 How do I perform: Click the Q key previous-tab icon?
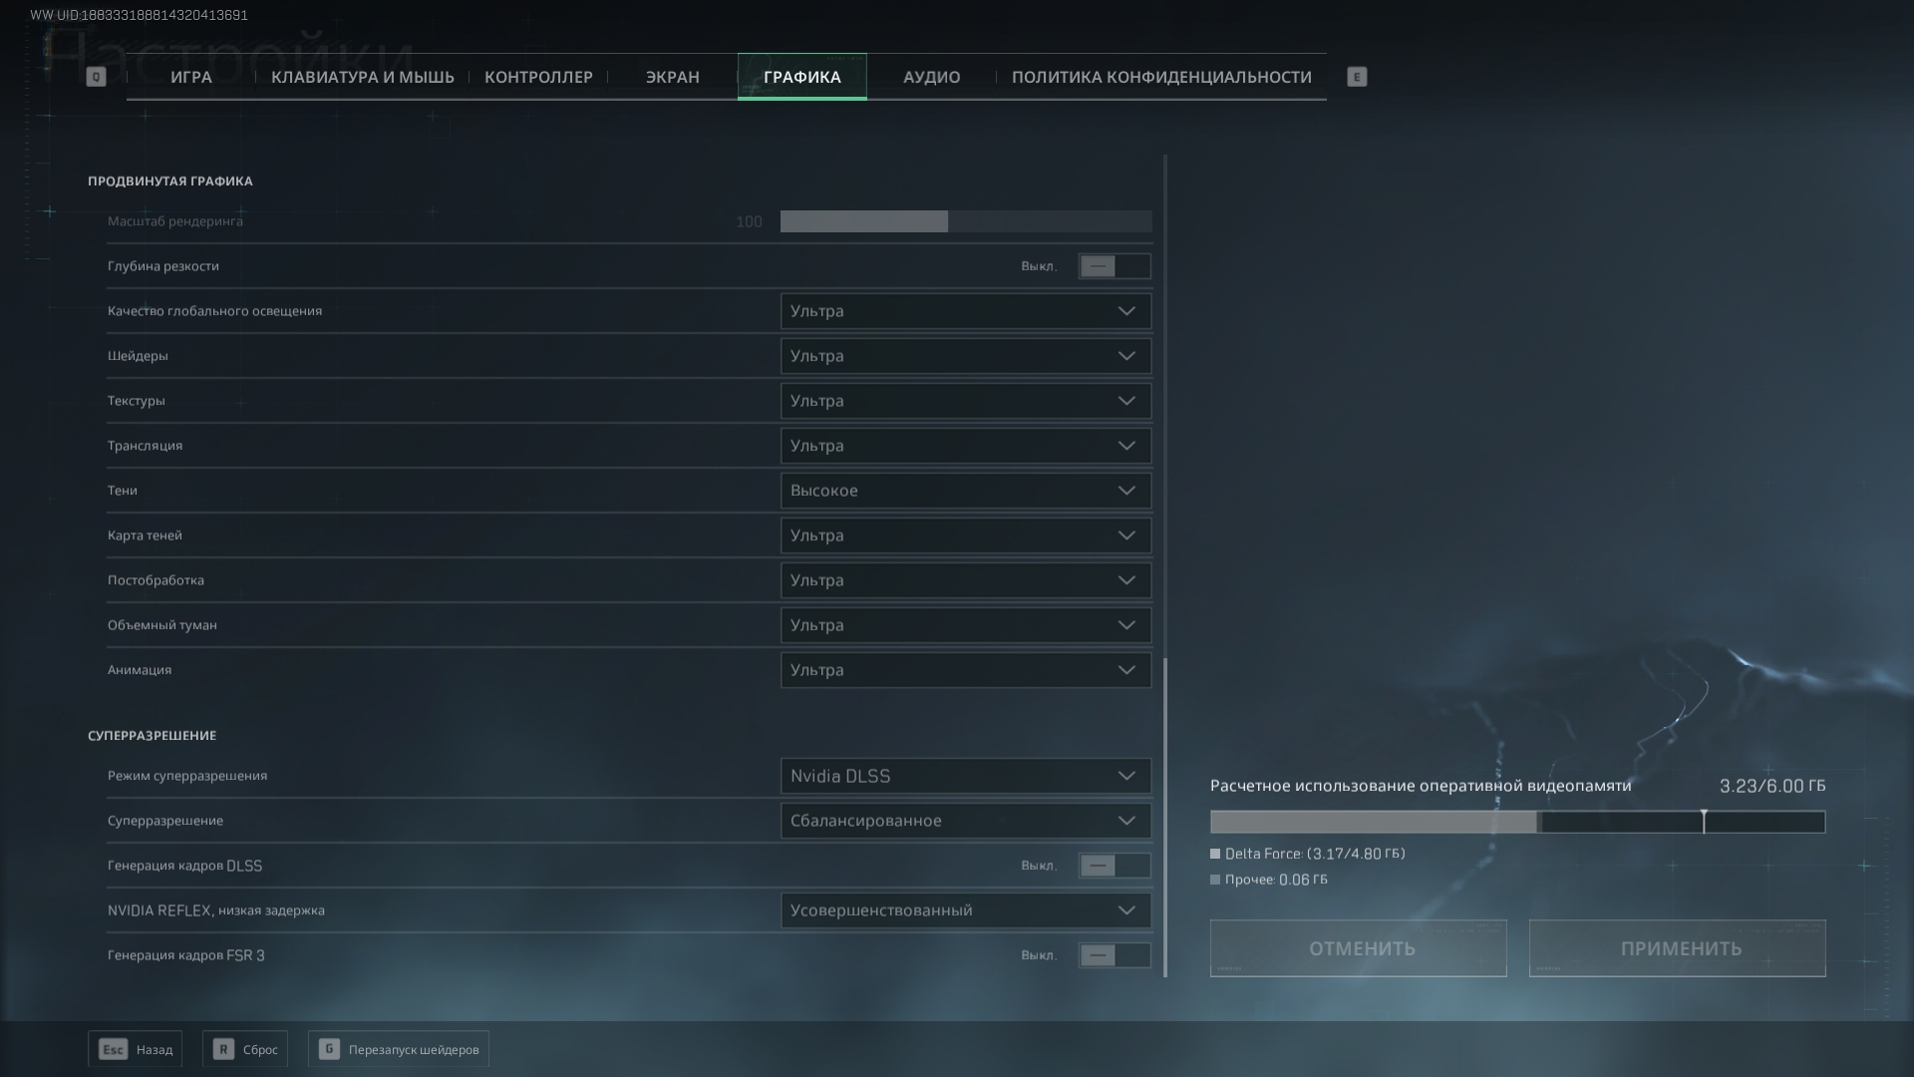96,77
